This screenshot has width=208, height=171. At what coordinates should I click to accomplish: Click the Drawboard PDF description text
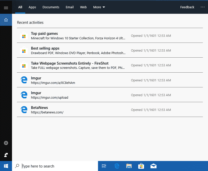78,53
